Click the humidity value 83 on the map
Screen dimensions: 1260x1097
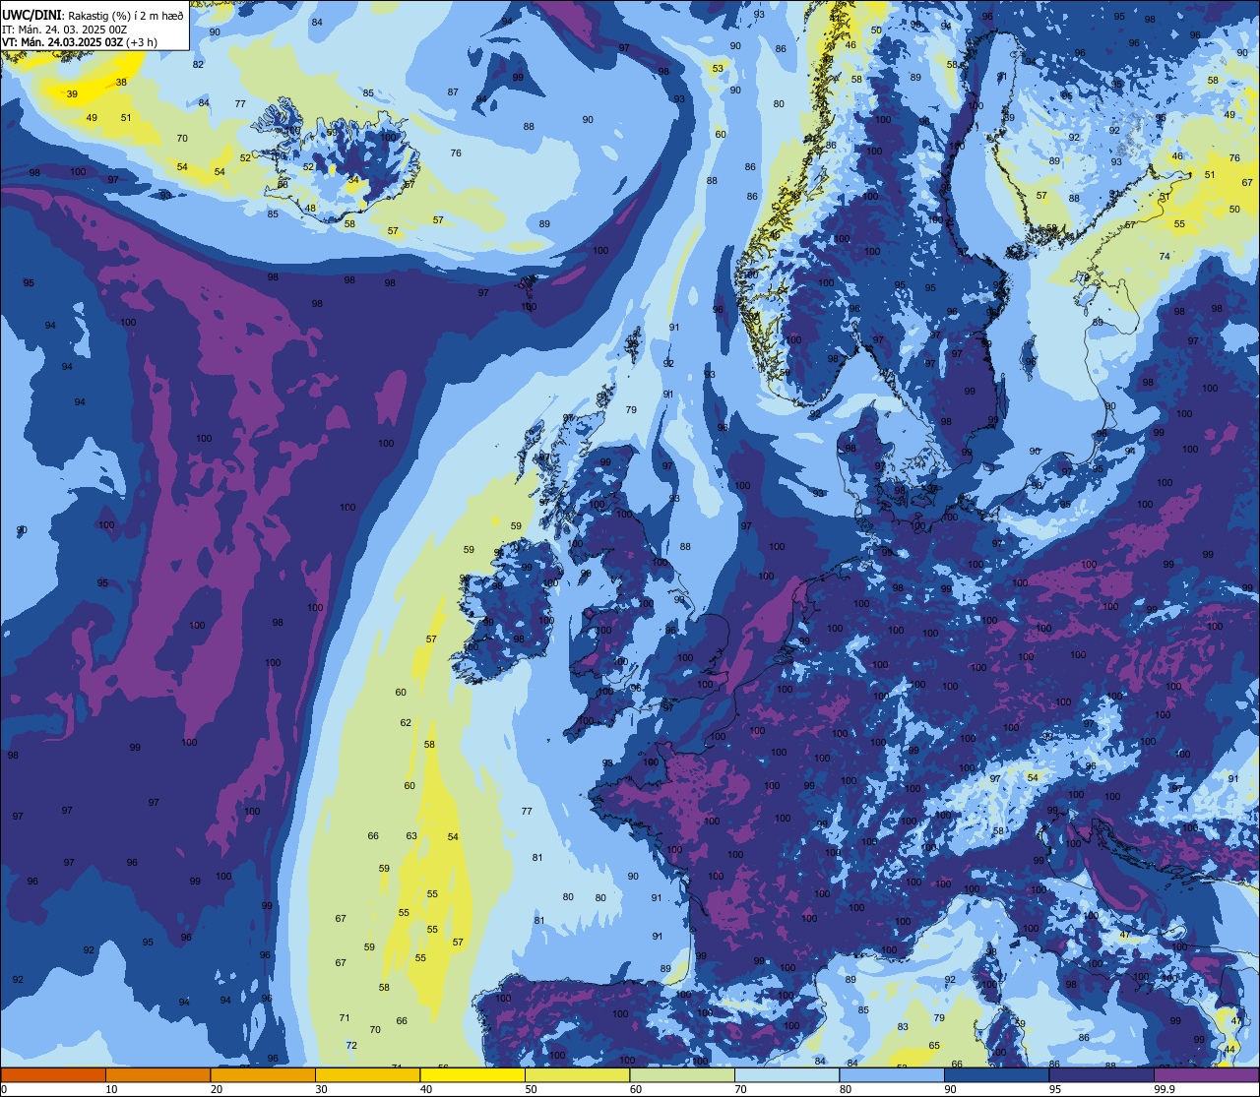point(903,1027)
